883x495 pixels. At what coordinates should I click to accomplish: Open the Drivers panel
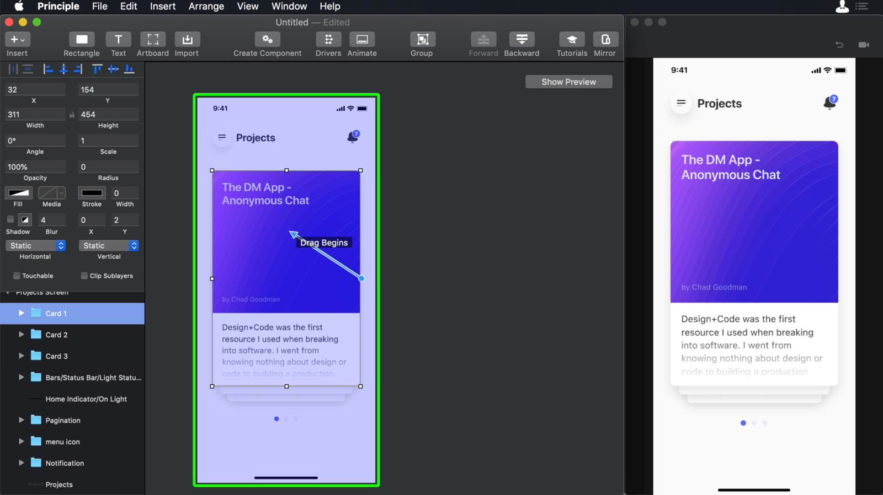click(328, 40)
